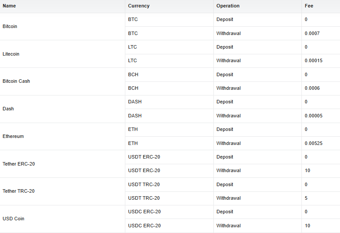The height and width of the screenshot is (233, 340).
Task: Click the USDT TRC-20 withdrawal fee of 5
Action: (x=306, y=198)
